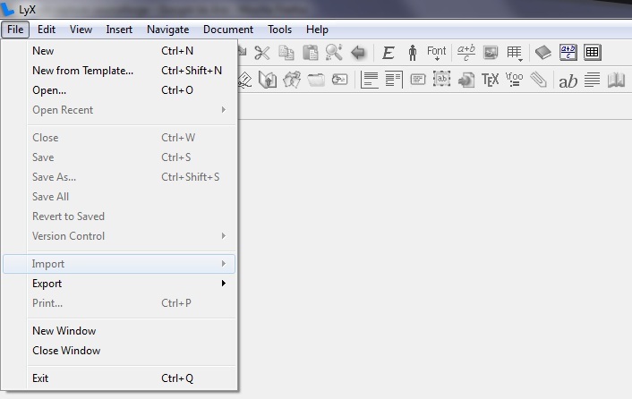Choose New from the File menu
Viewport: 632px width, 399px height.
click(119, 51)
